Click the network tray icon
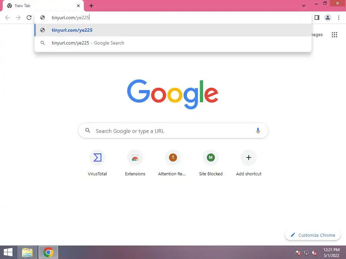 click(x=306, y=253)
